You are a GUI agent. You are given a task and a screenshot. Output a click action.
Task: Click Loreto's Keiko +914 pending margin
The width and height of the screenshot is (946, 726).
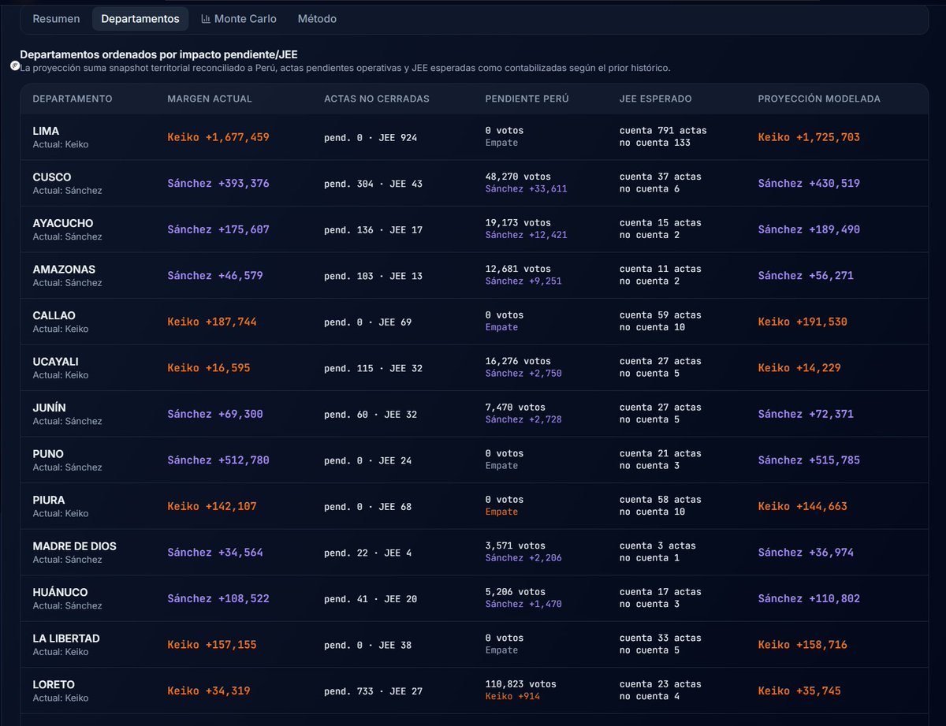512,696
